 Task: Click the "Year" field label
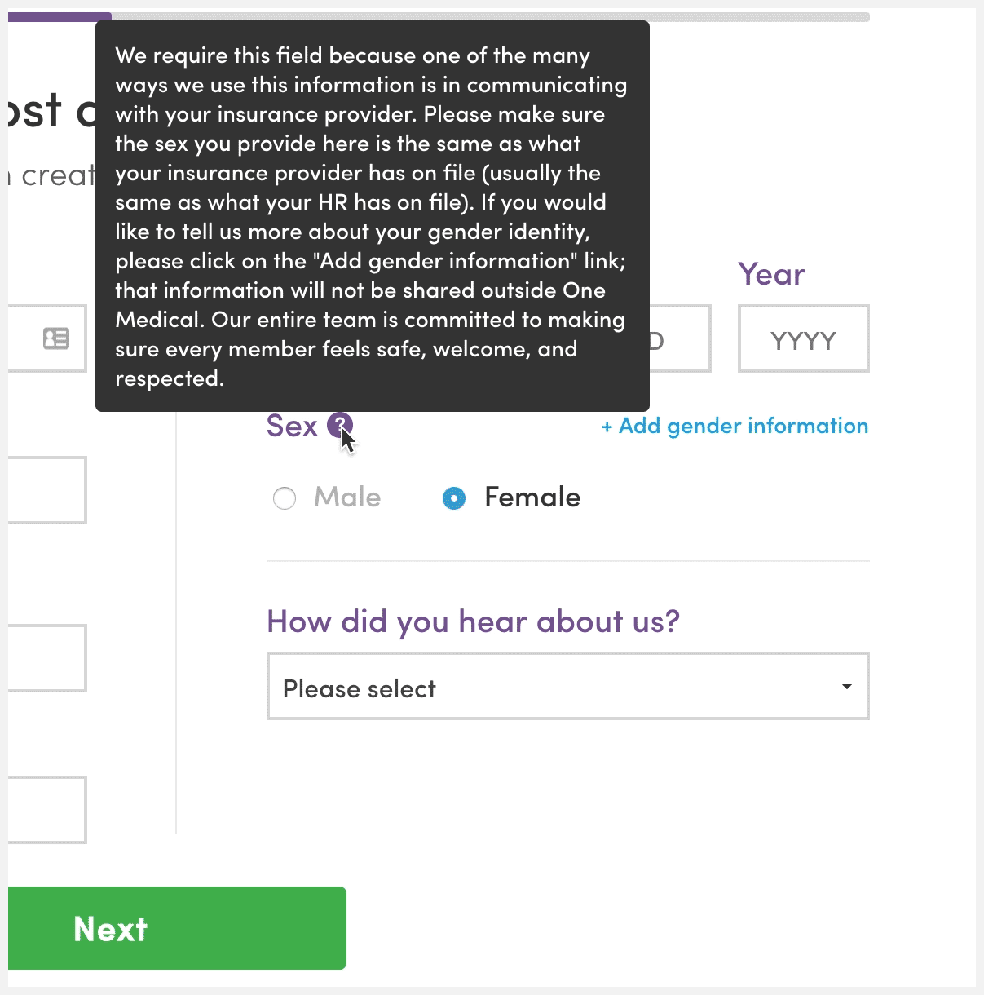pos(771,275)
